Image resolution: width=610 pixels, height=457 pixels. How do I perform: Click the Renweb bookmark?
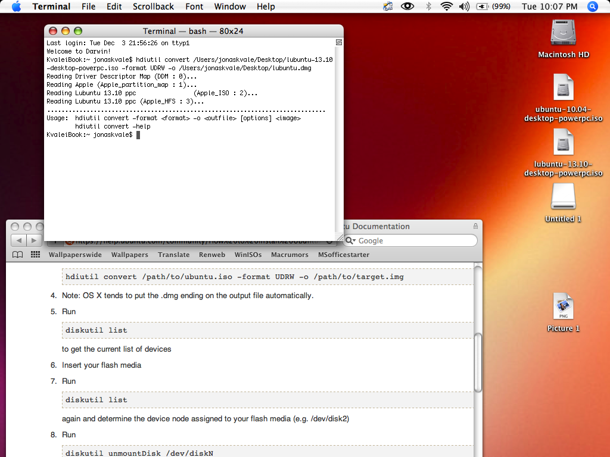[x=212, y=255]
